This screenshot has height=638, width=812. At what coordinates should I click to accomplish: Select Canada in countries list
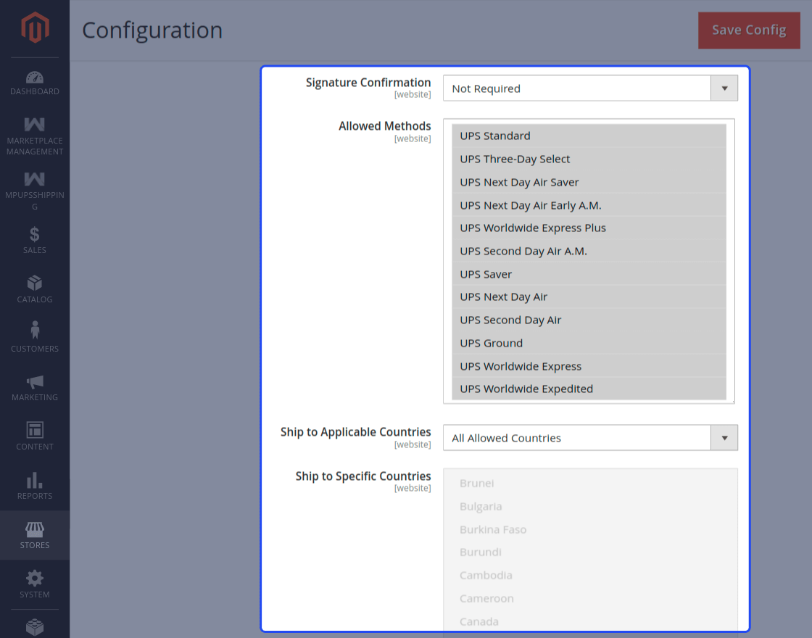click(x=590, y=621)
